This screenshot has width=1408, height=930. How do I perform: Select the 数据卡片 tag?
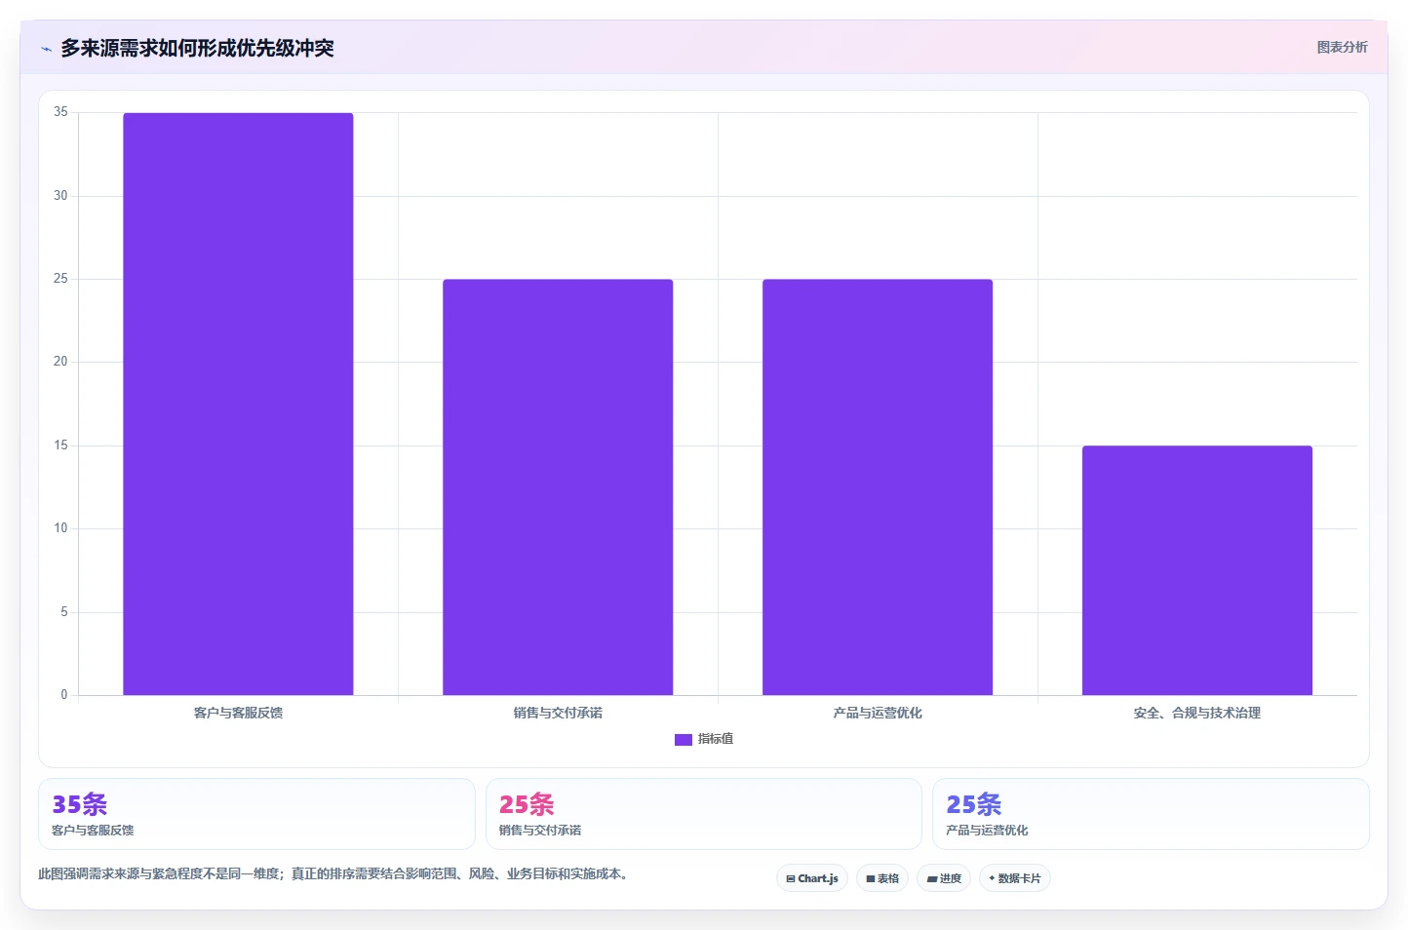[1015, 878]
